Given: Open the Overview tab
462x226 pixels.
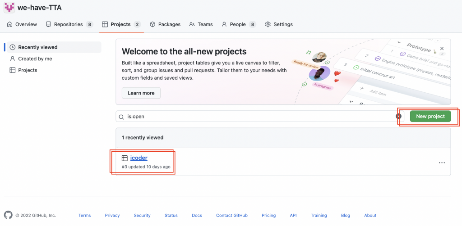Looking at the screenshot, I should coord(22,24).
